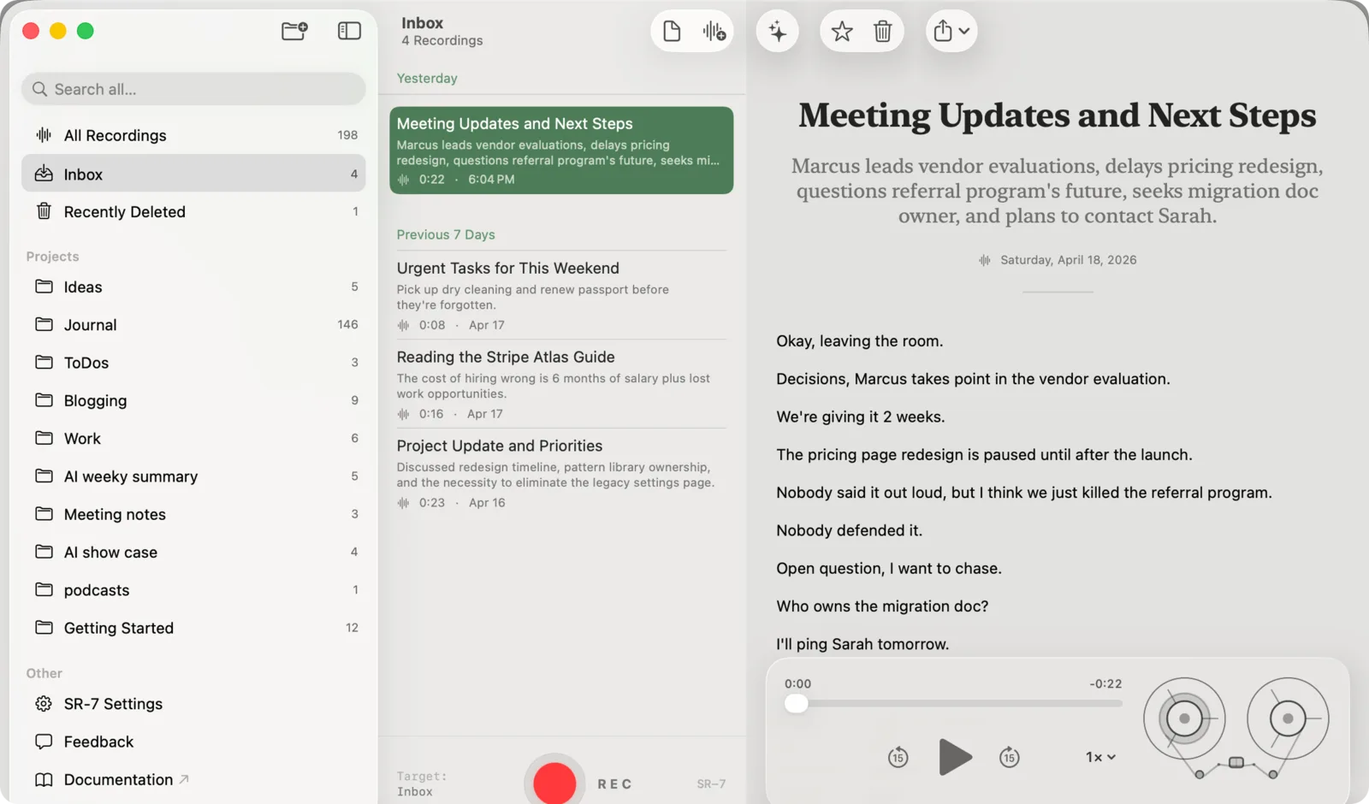This screenshot has width=1369, height=804.
Task: Change the recording Target Inbox
Action: click(422, 783)
